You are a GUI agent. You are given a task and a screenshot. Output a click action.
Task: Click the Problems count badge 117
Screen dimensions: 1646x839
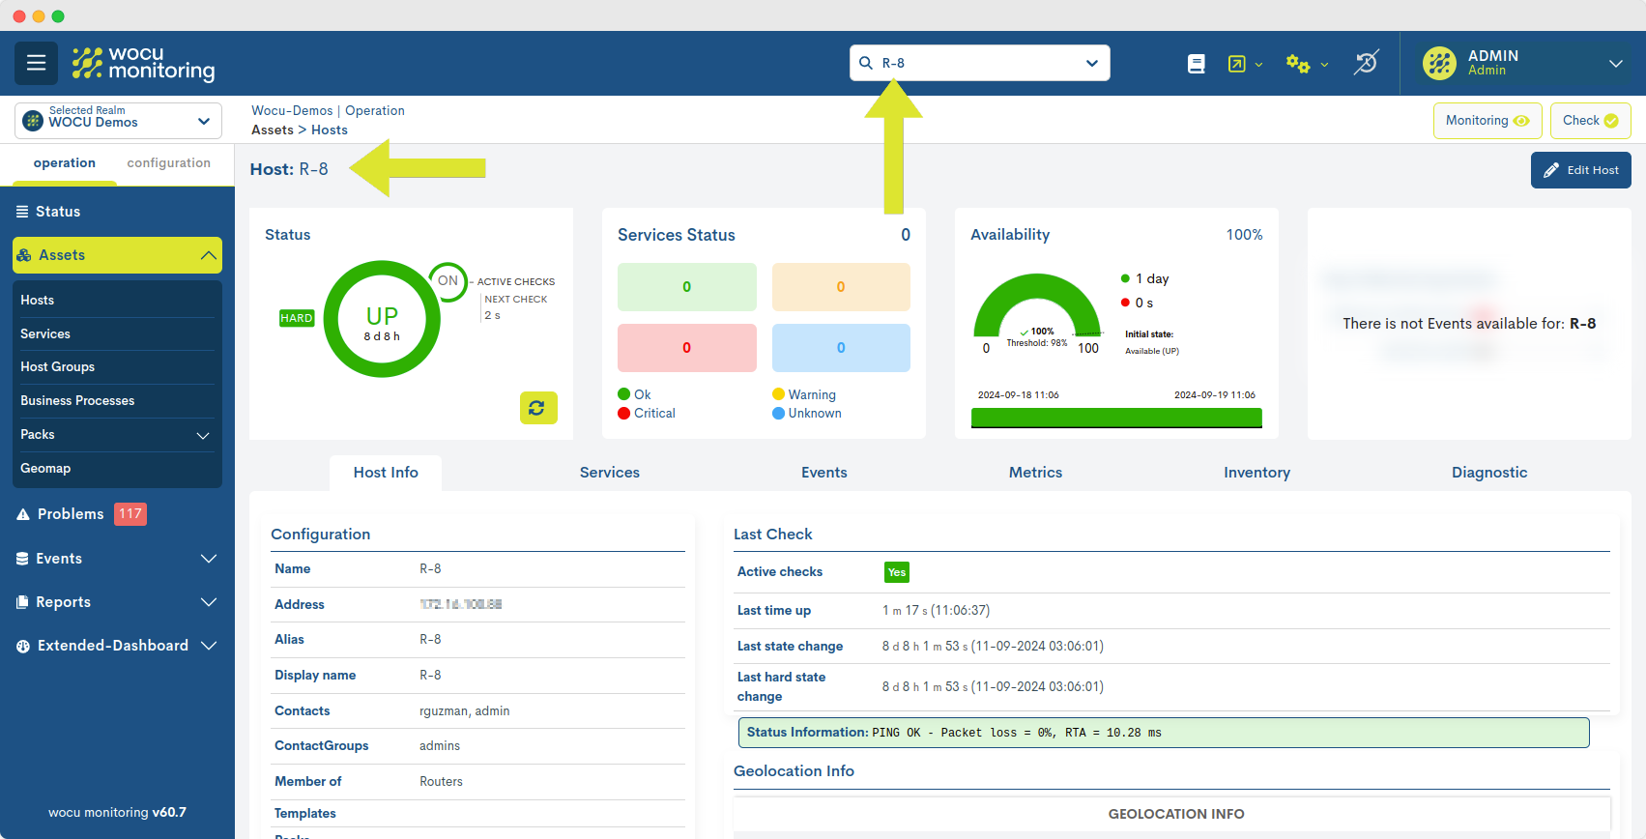coord(130,514)
